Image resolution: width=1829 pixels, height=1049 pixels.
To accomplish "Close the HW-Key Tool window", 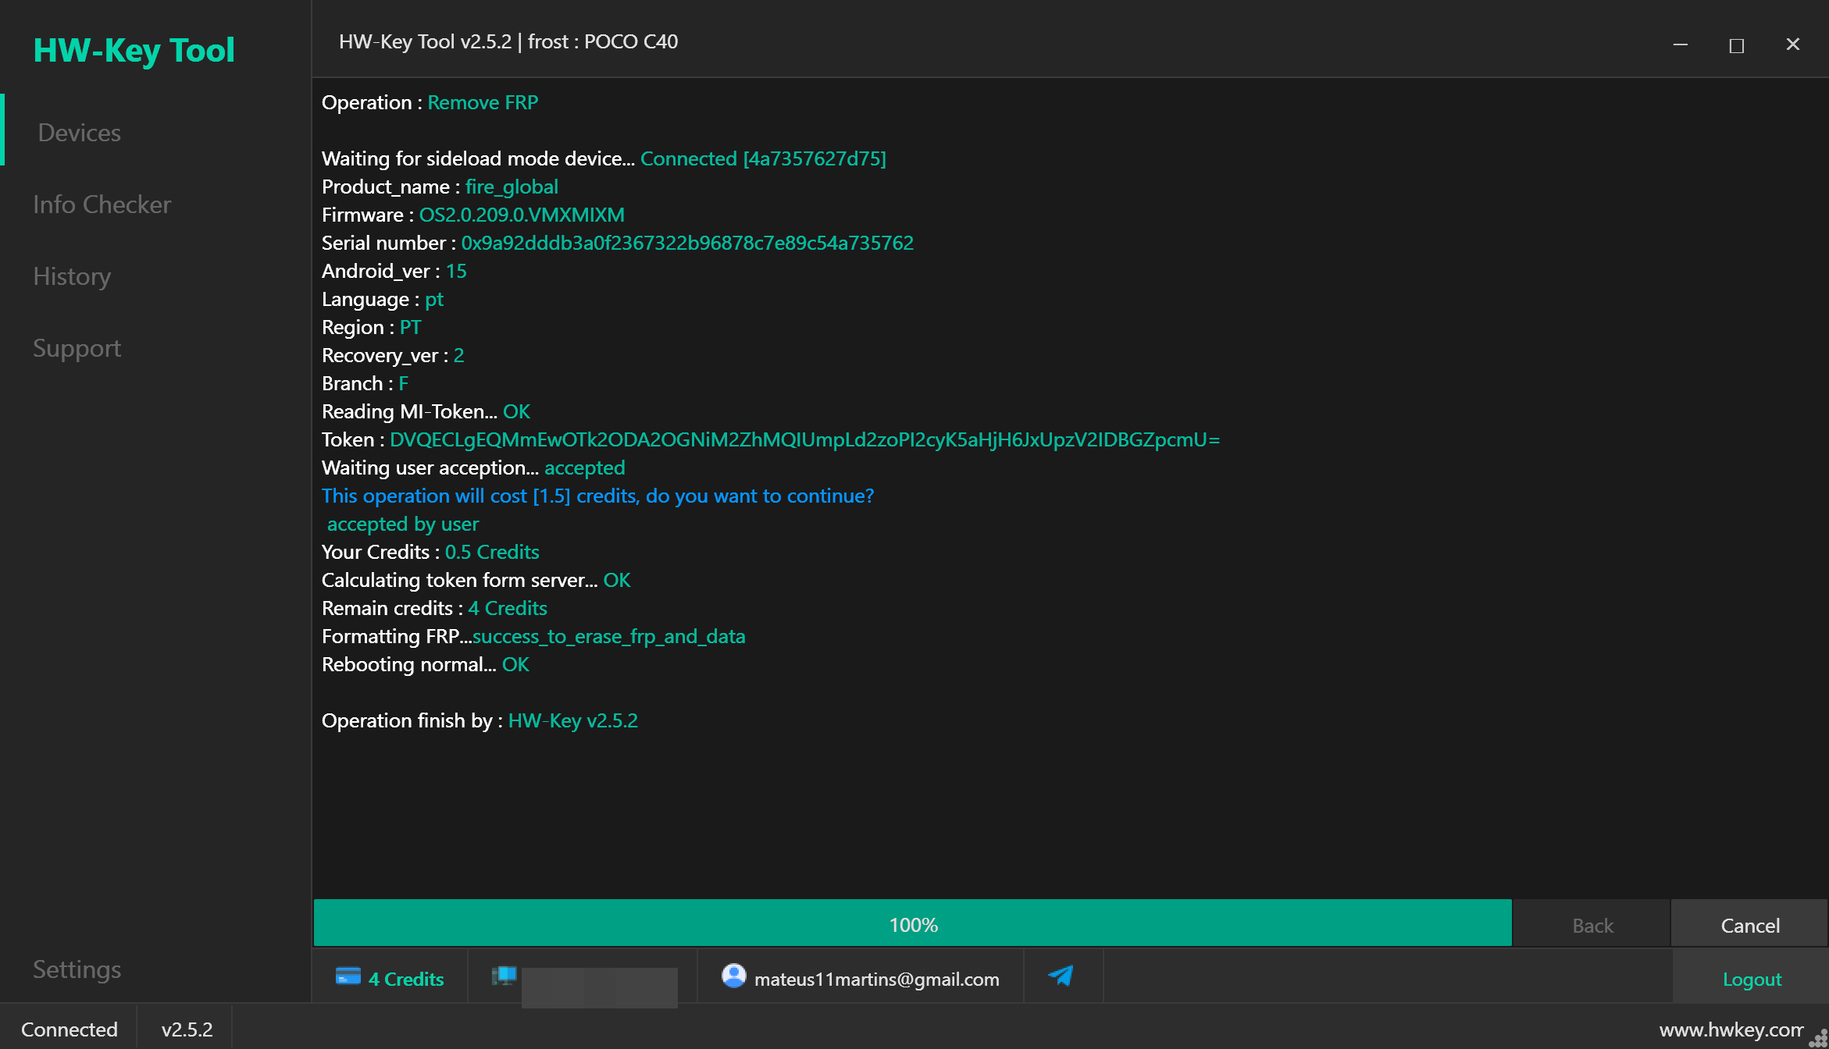I will click(1792, 44).
